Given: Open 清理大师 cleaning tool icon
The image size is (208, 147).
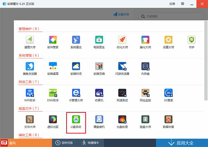Looking at the screenshot, I should pyautogui.click(x=30, y=40).
